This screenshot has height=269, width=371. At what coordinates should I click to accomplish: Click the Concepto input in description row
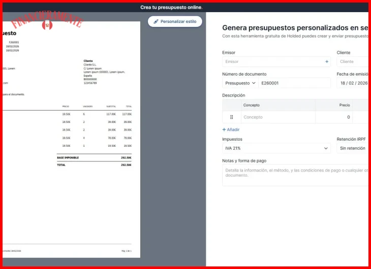(x=278, y=117)
